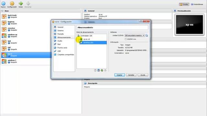
Task: Select the highlighted ISO attachment row
Action: point(93,43)
